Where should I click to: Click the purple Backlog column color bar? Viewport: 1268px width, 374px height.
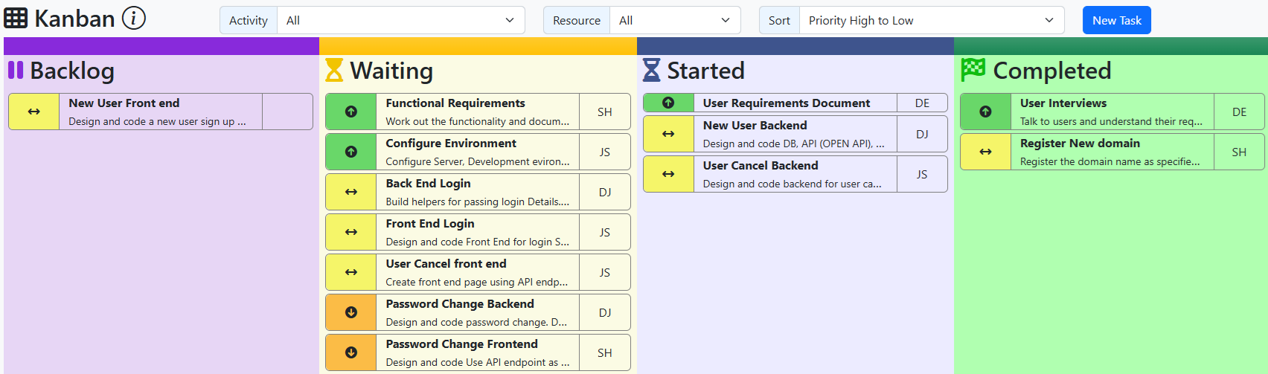[x=161, y=46]
